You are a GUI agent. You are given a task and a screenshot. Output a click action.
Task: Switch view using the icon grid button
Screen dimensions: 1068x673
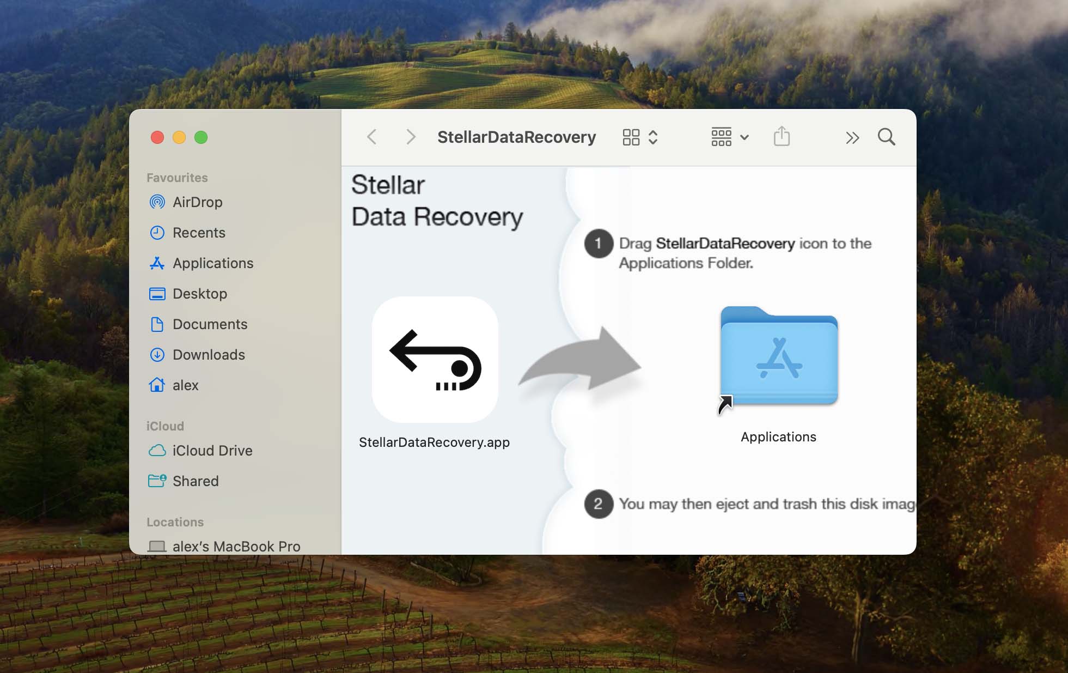point(640,137)
